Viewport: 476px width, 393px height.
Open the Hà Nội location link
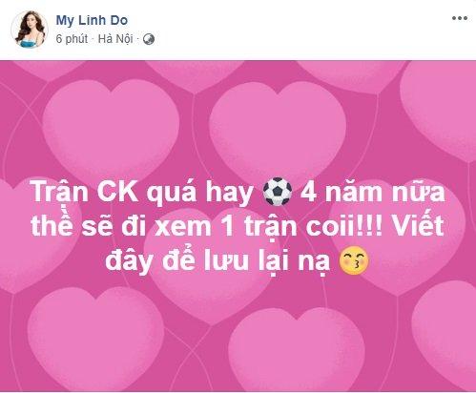[115, 39]
